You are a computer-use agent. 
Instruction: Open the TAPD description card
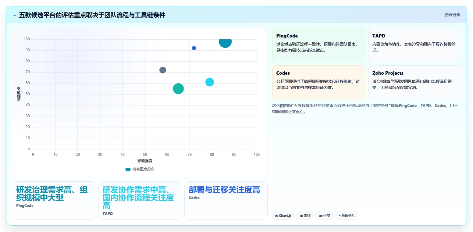pyautogui.click(x=414, y=45)
